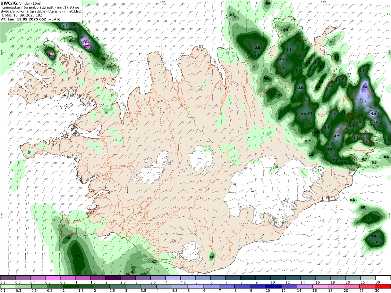Screen dimensions: 391x293
Task: Select the crimson swatch between 25 and 30 in the lower legend
Action: 367,287
